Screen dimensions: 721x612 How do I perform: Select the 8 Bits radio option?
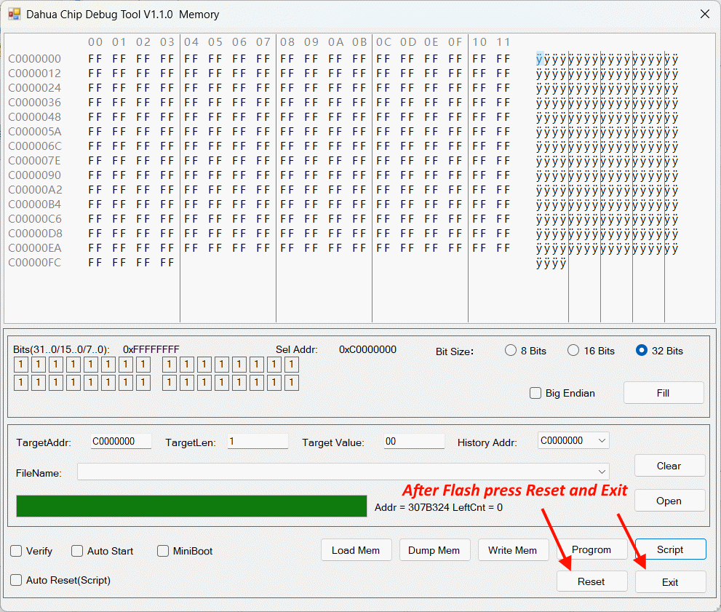[x=511, y=350]
